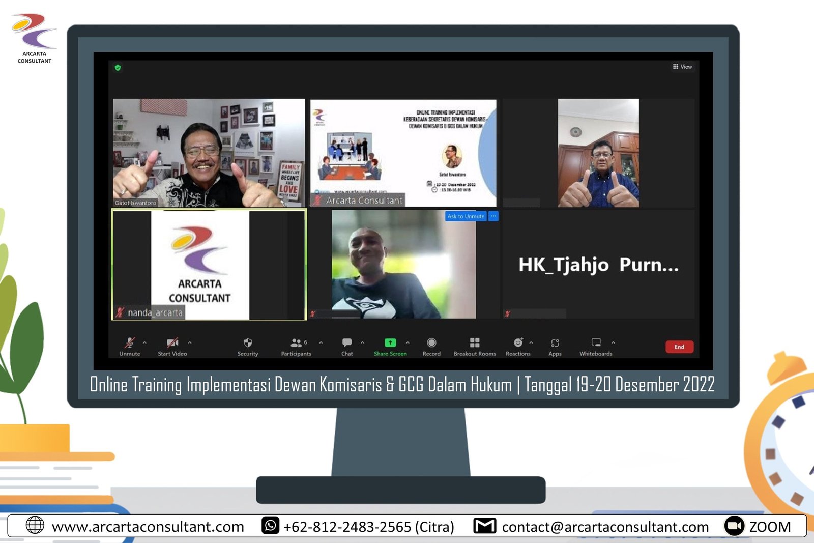Screen dimensions: 814x543
Task: Toggle Start Video on
Action: [172, 343]
